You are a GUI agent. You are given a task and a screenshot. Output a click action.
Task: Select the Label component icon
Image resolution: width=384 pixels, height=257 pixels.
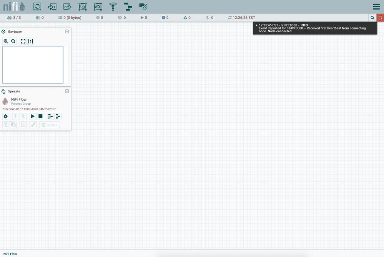(x=143, y=6)
